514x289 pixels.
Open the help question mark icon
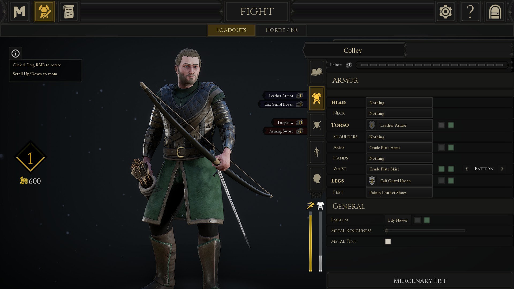tap(470, 12)
